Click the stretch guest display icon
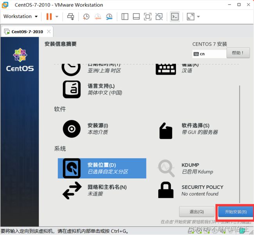The height and width of the screenshot is (235, 254). point(191,16)
